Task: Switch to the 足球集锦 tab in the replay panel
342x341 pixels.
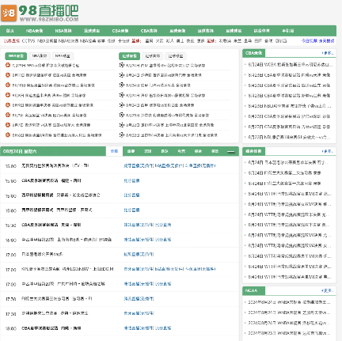Action: [x=153, y=56]
